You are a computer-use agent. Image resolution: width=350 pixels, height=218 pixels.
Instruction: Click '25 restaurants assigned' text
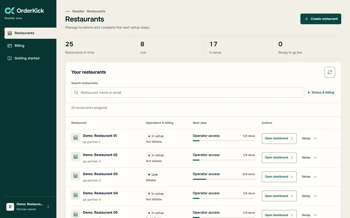(x=89, y=108)
